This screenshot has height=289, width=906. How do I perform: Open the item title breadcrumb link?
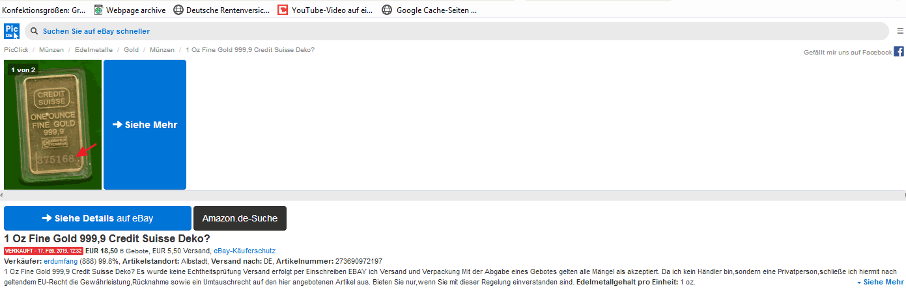click(250, 50)
